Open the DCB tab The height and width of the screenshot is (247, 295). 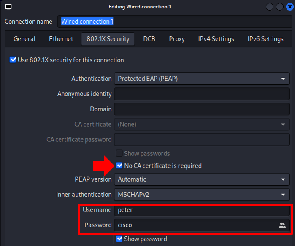coord(149,39)
